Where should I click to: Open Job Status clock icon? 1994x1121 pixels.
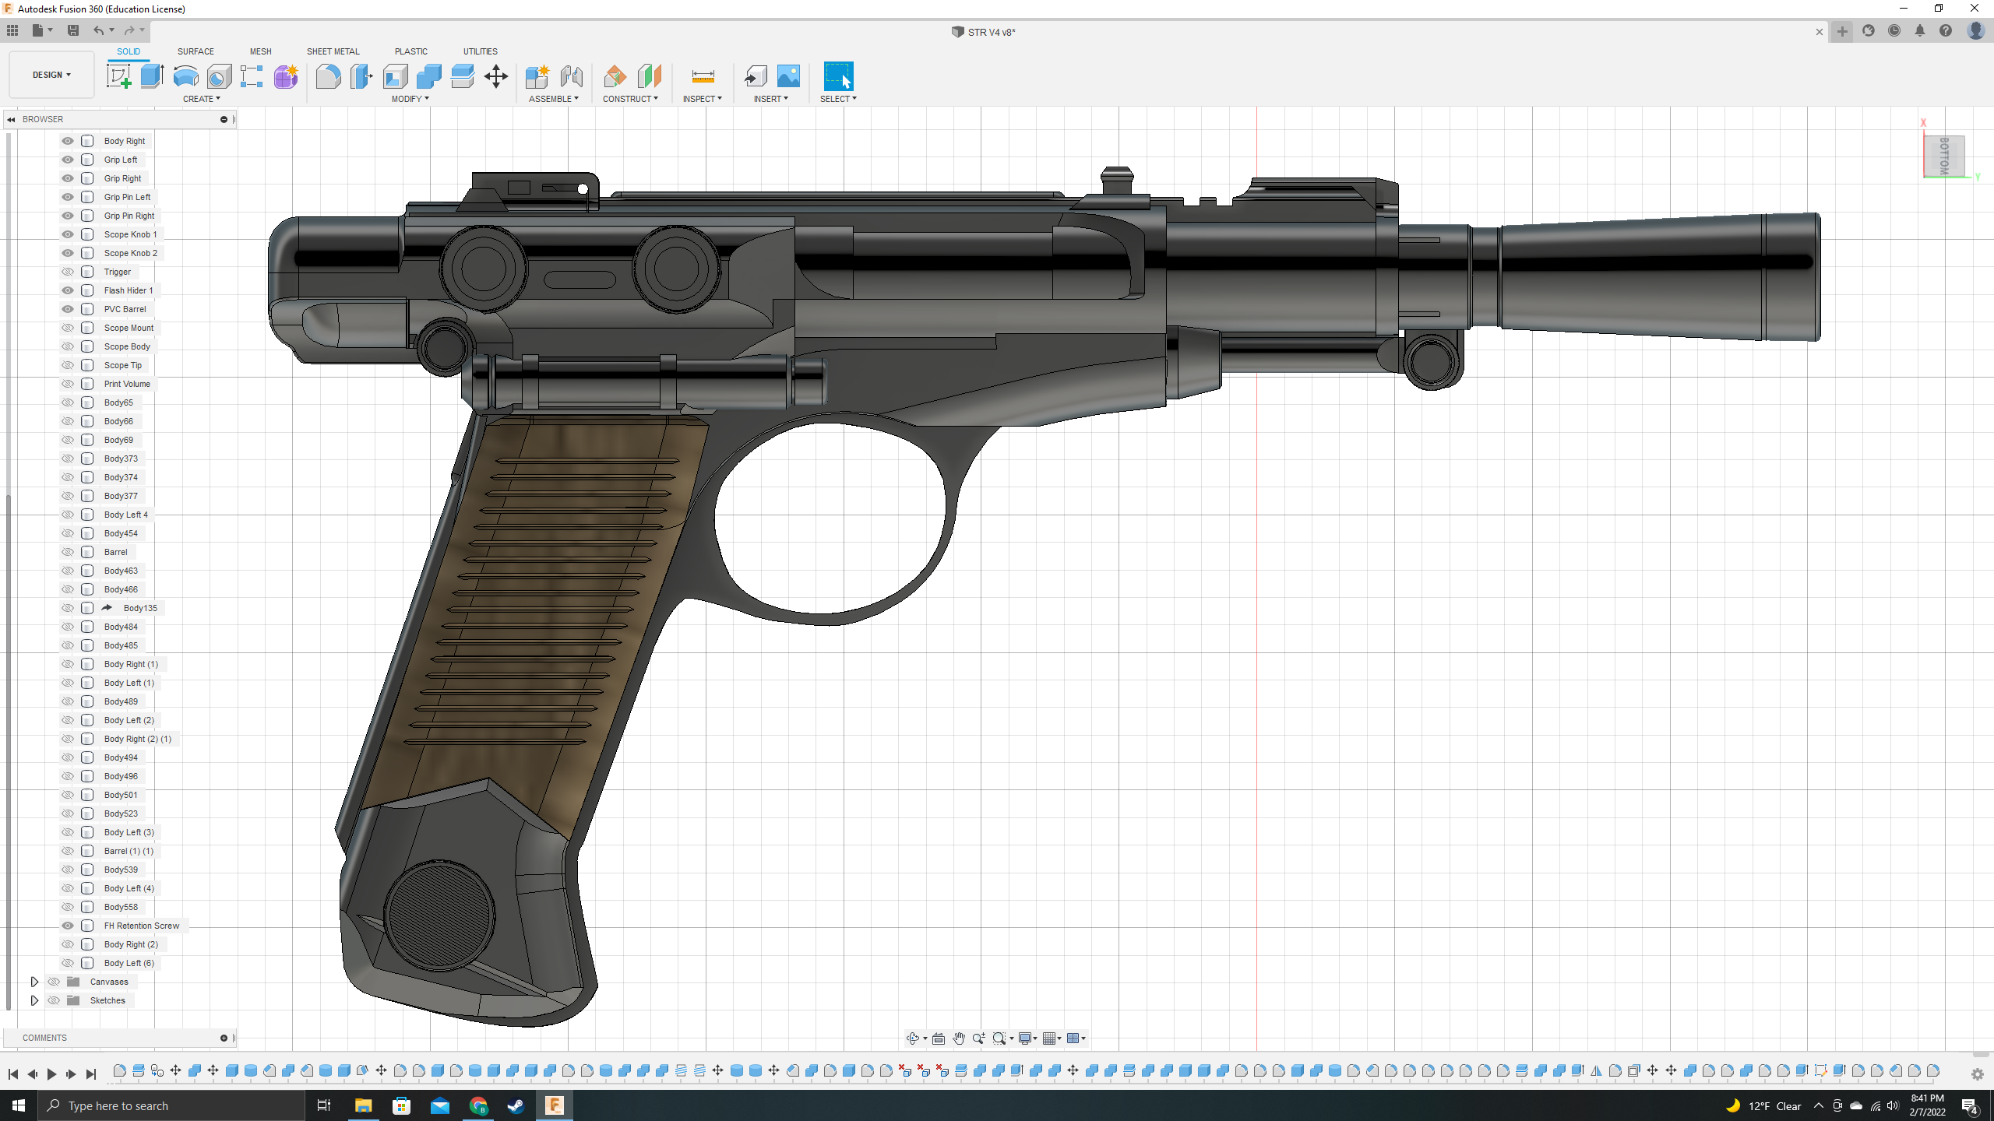1894,31
